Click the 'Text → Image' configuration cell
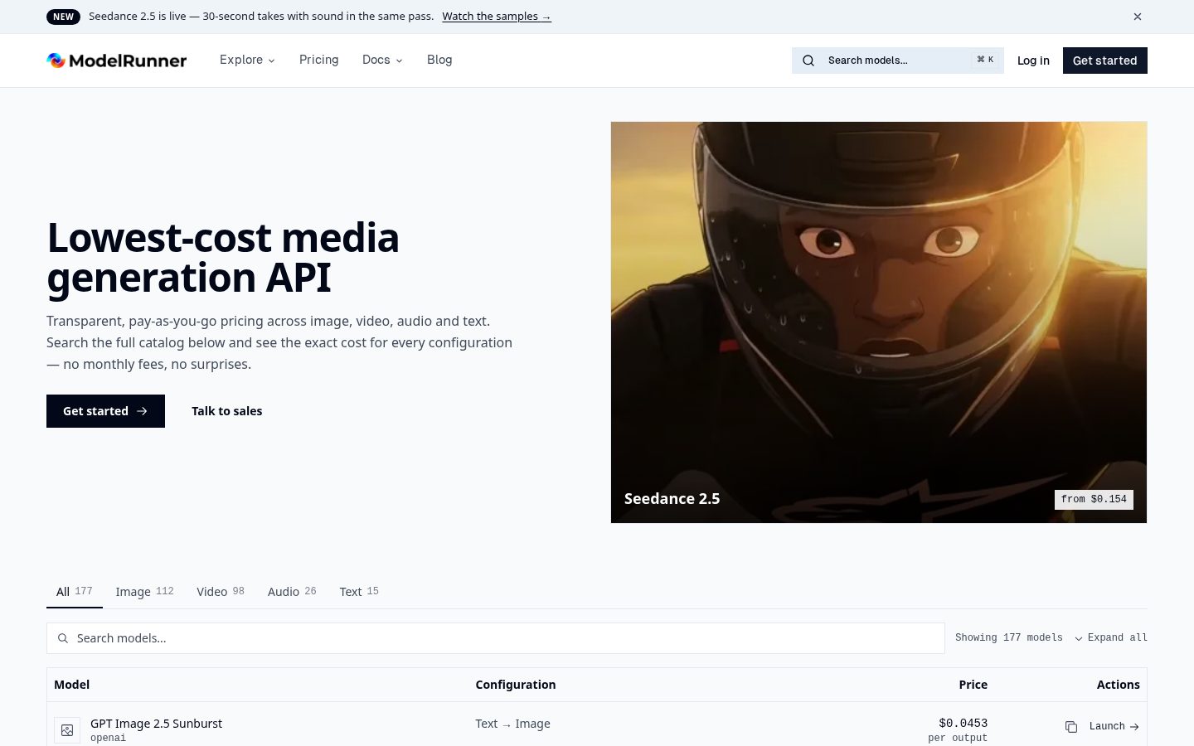The width and height of the screenshot is (1194, 746). pyautogui.click(x=513, y=724)
